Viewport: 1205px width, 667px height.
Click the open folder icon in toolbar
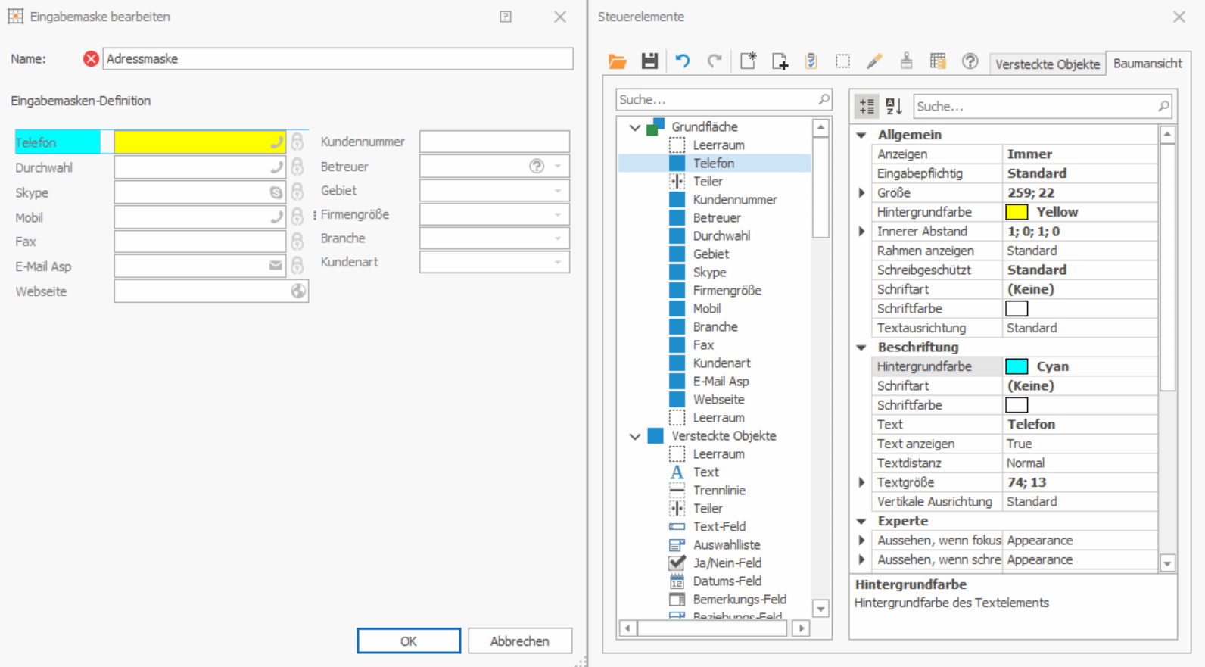(618, 61)
